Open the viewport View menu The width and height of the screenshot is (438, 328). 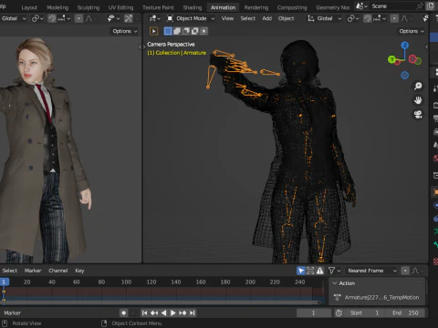tap(227, 19)
